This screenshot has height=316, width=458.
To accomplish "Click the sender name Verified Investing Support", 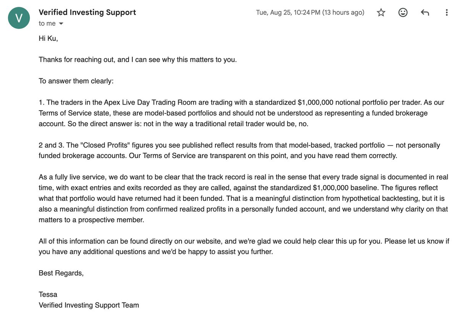I will pyautogui.click(x=87, y=12).
